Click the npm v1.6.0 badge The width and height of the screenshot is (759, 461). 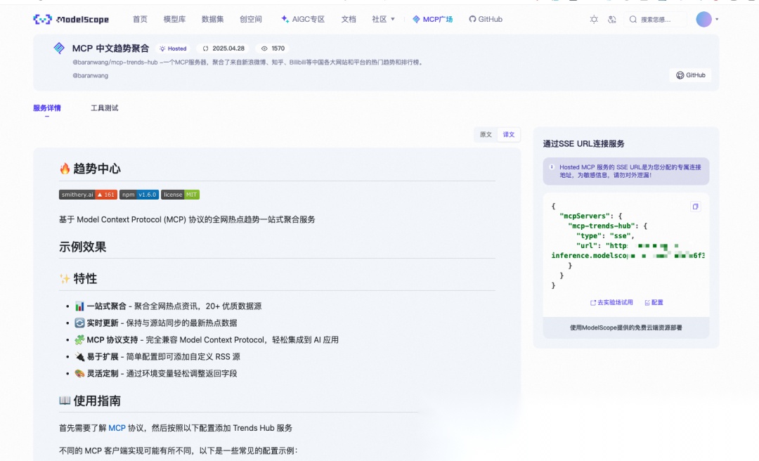pyautogui.click(x=139, y=195)
